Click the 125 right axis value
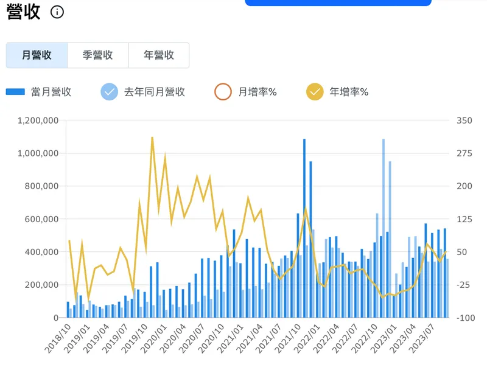The image size is (487, 370). (x=464, y=219)
